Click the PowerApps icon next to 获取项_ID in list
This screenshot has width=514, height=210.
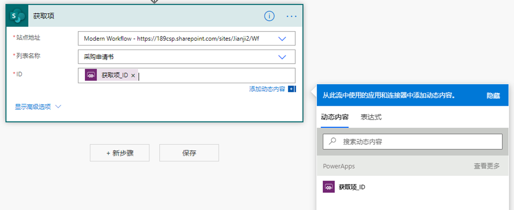tap(329, 187)
